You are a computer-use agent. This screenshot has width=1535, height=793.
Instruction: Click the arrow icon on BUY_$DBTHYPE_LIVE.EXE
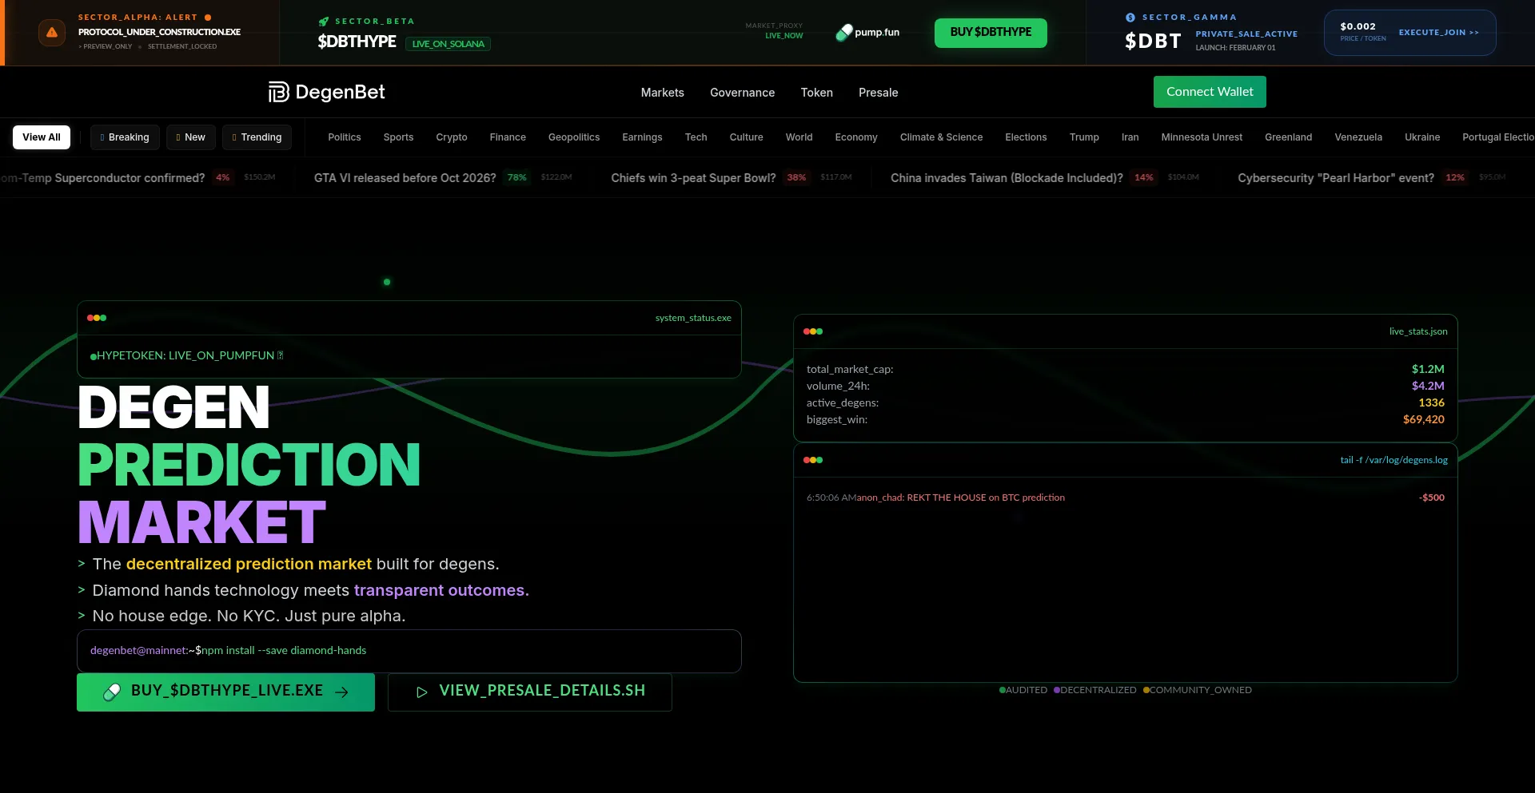point(341,692)
